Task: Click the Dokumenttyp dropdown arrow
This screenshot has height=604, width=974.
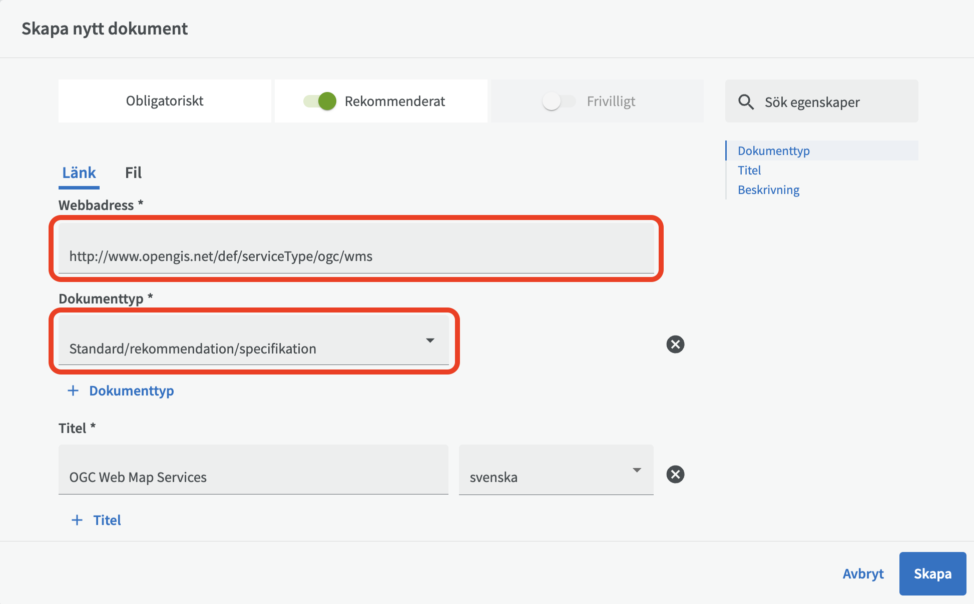Action: (430, 340)
